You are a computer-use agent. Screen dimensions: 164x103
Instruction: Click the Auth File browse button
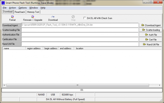[151, 35]
